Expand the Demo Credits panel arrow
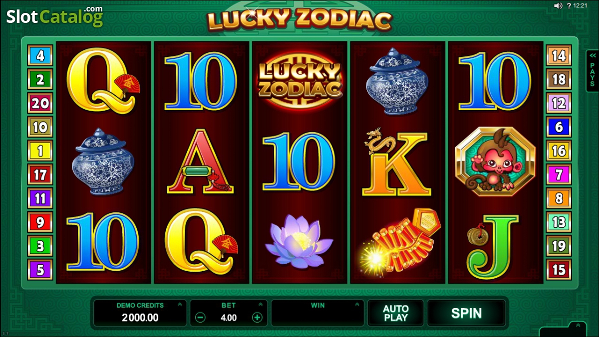This screenshot has height=337, width=599. 180,305
